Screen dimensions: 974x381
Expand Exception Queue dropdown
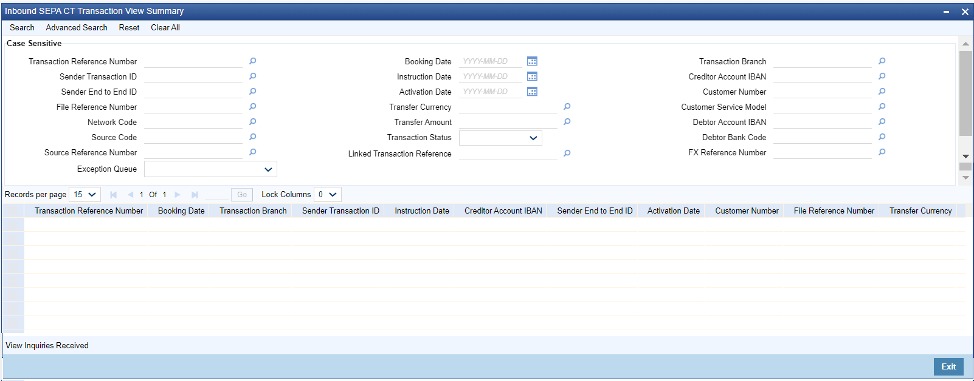(210, 169)
